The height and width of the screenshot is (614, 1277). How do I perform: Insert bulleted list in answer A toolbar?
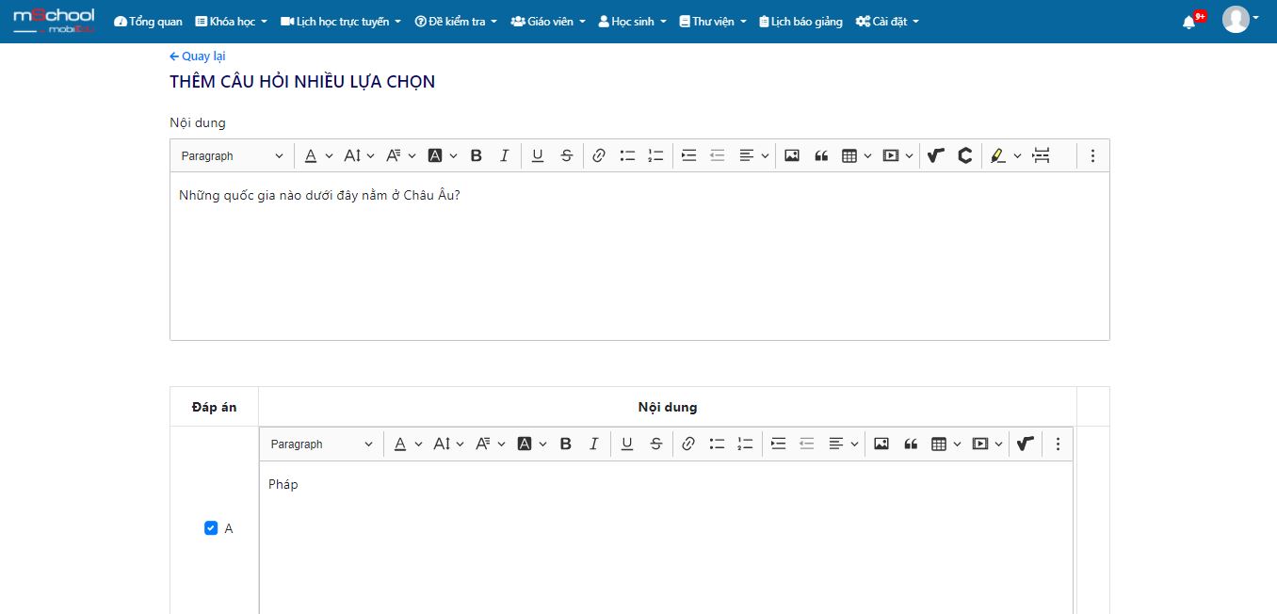pos(718,444)
